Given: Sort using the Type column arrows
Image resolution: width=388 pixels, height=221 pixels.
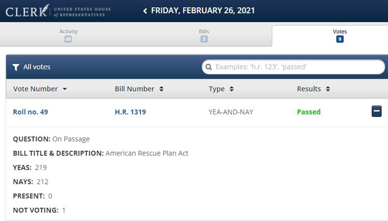Looking at the screenshot, I should (x=231, y=89).
